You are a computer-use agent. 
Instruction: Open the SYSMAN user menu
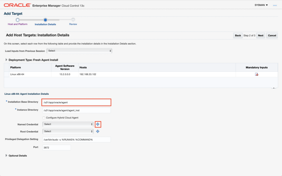261,5
